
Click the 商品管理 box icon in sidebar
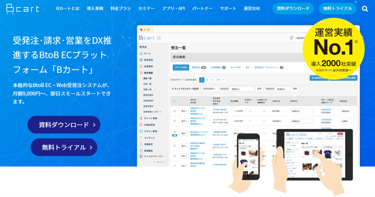coord(141,60)
